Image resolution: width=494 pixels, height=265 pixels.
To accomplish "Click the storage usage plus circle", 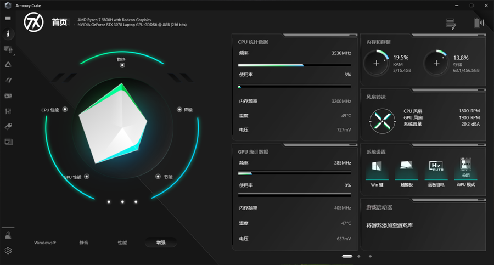I will point(436,63).
